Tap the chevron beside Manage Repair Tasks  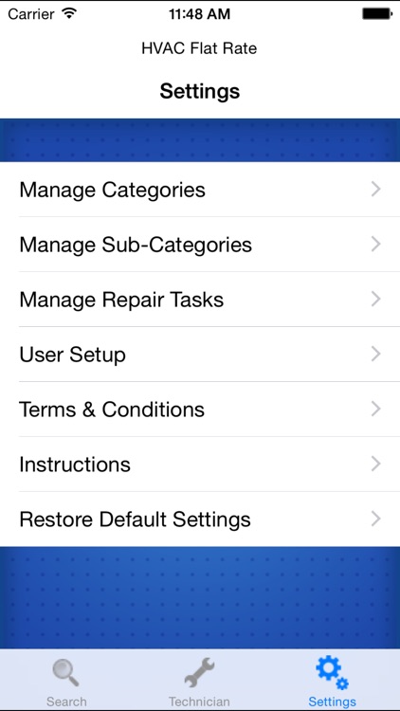[375, 299]
